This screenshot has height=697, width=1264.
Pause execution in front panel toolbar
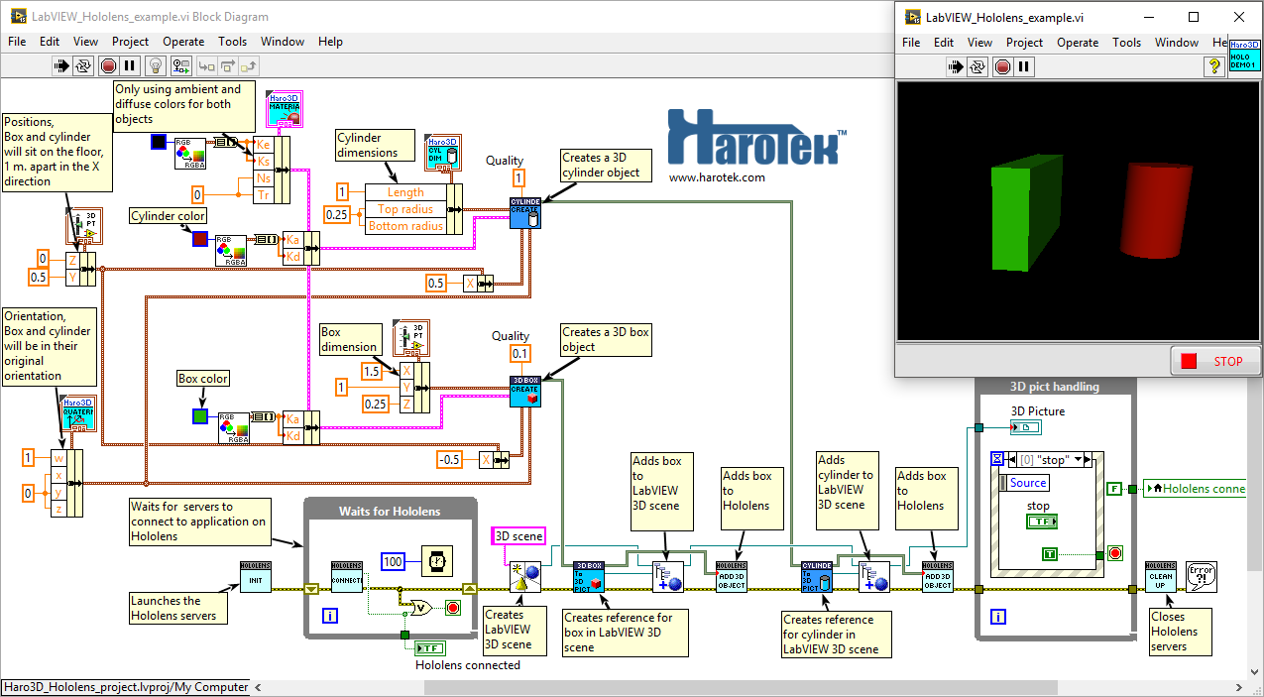(1025, 66)
